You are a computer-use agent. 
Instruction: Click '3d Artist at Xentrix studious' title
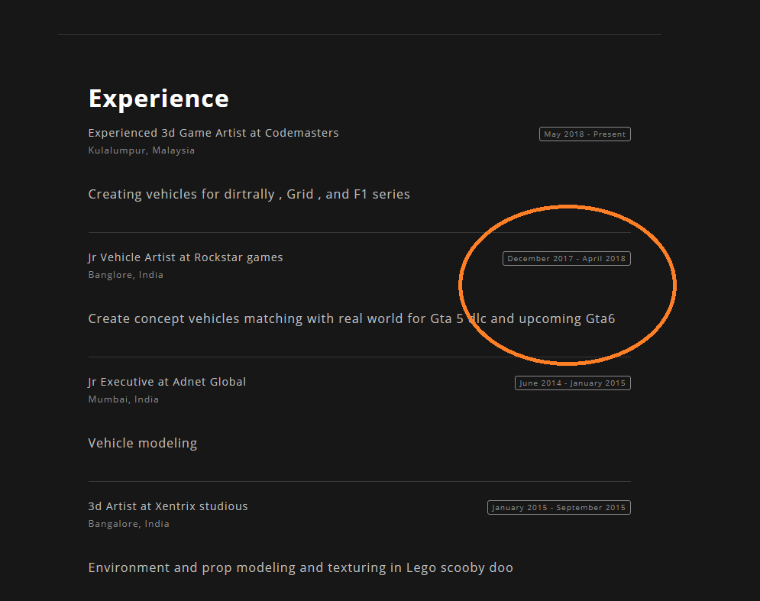click(x=168, y=506)
